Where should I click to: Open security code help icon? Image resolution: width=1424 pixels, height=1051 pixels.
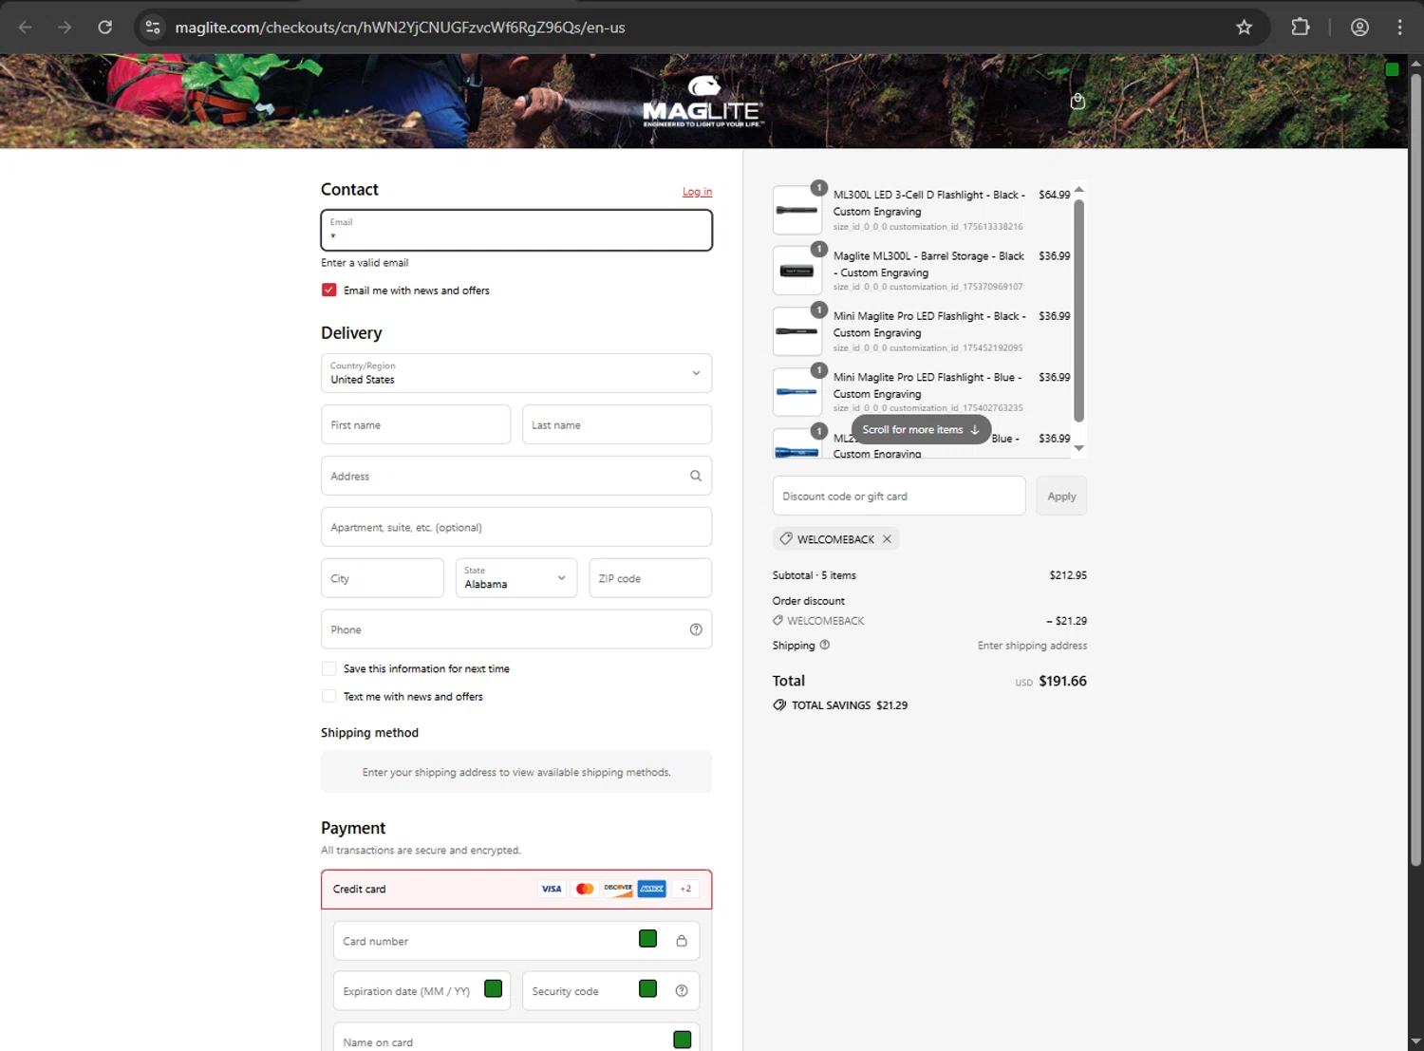point(682,991)
